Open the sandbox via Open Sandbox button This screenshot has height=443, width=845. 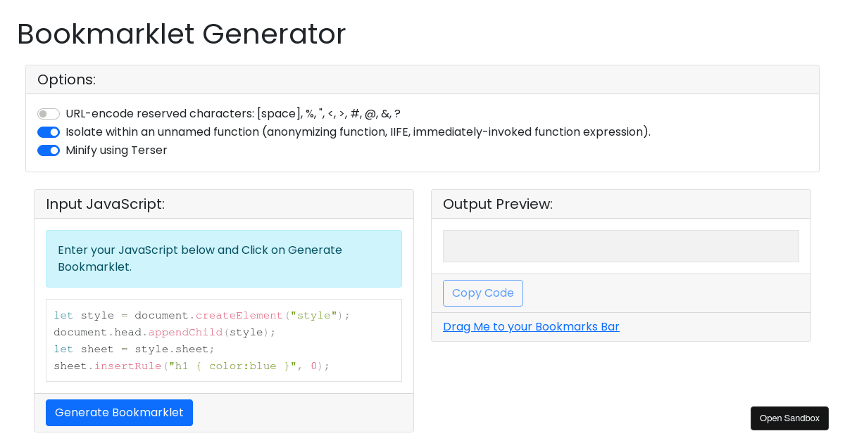pyautogui.click(x=789, y=418)
